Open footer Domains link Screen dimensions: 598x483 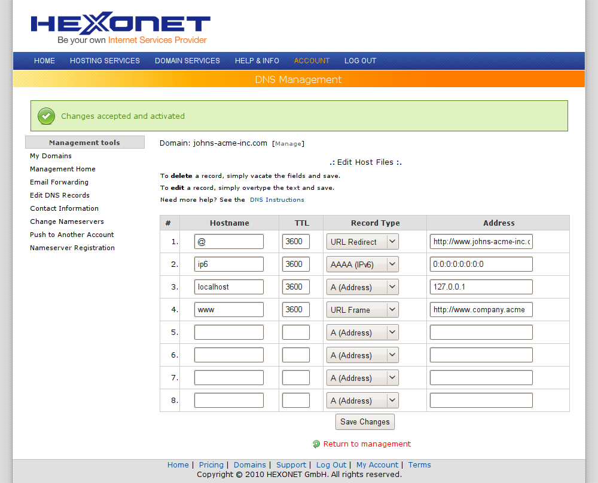(x=250, y=464)
